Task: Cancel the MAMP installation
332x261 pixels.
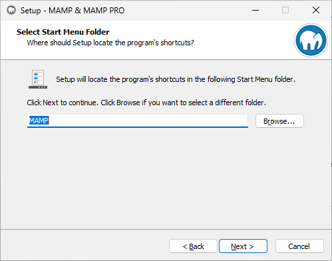Action: (299, 246)
